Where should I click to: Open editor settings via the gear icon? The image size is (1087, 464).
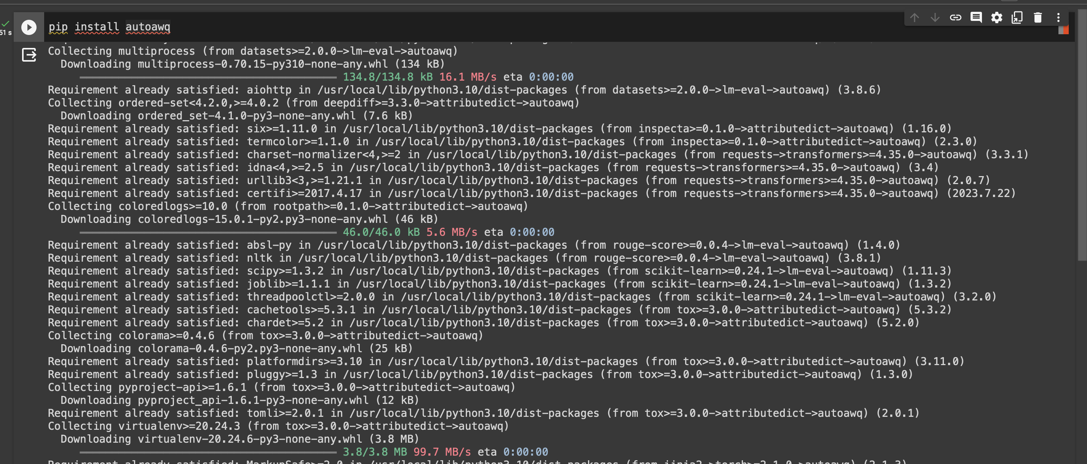997,17
